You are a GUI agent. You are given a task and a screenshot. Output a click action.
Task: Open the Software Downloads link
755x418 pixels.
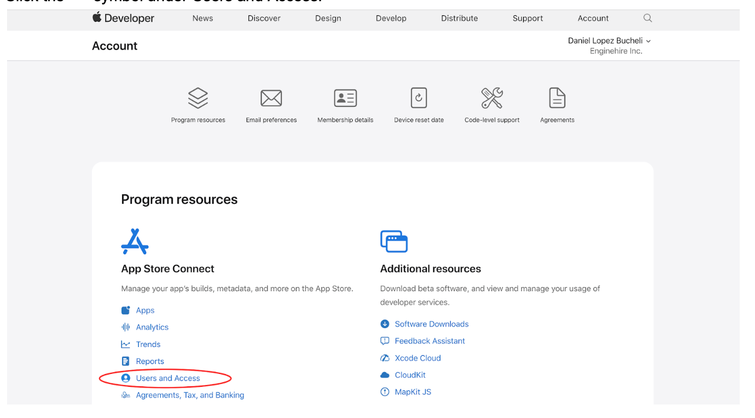tap(432, 324)
